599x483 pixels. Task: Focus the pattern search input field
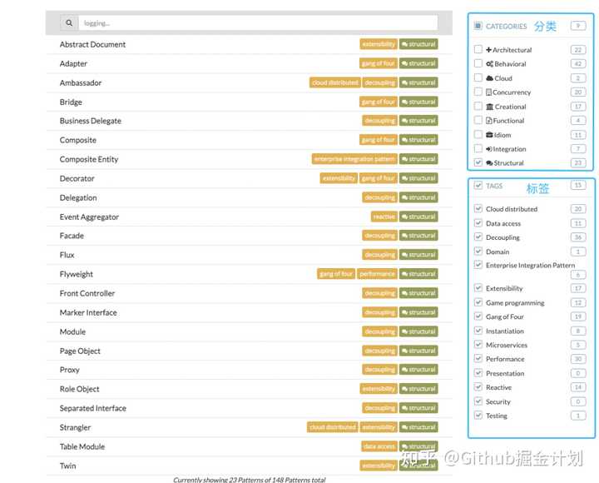(258, 23)
